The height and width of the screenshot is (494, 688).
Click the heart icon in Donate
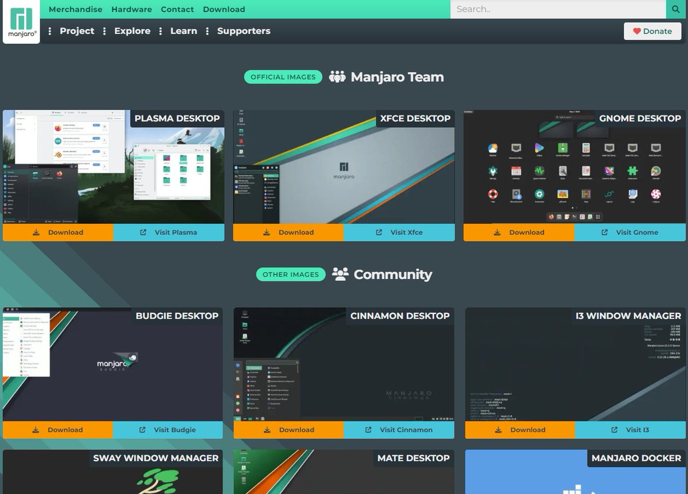[x=636, y=32]
